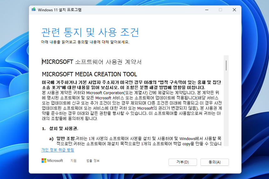This screenshot has height=179, width=269.
Task: Open the 지원 support link
Action: [74, 161]
